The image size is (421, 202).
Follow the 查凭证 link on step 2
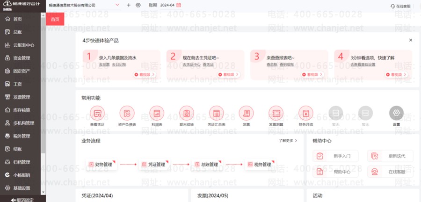208,65
